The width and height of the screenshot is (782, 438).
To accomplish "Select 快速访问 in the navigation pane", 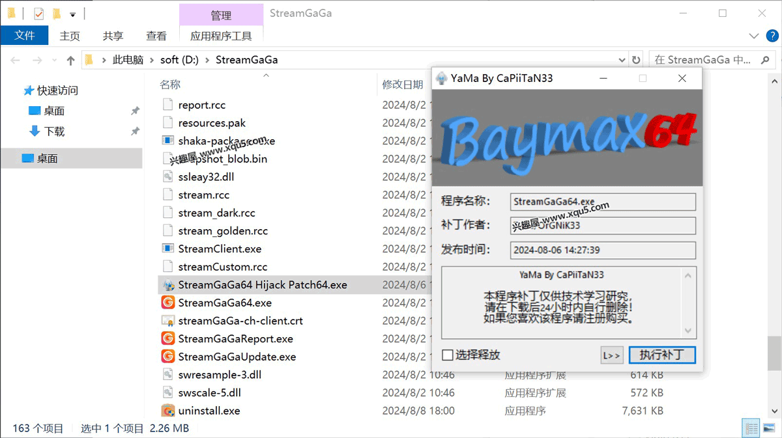I will (57, 90).
